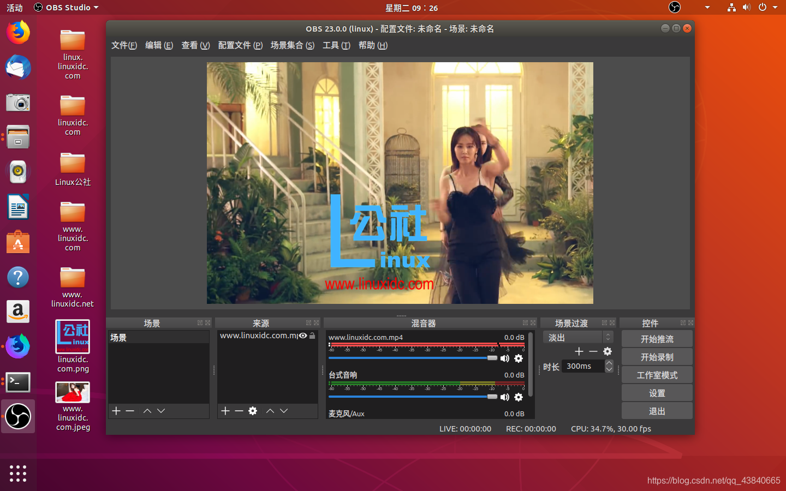Open the system power menu arrow
Image resolution: width=786 pixels, height=491 pixels.
[x=775, y=7]
